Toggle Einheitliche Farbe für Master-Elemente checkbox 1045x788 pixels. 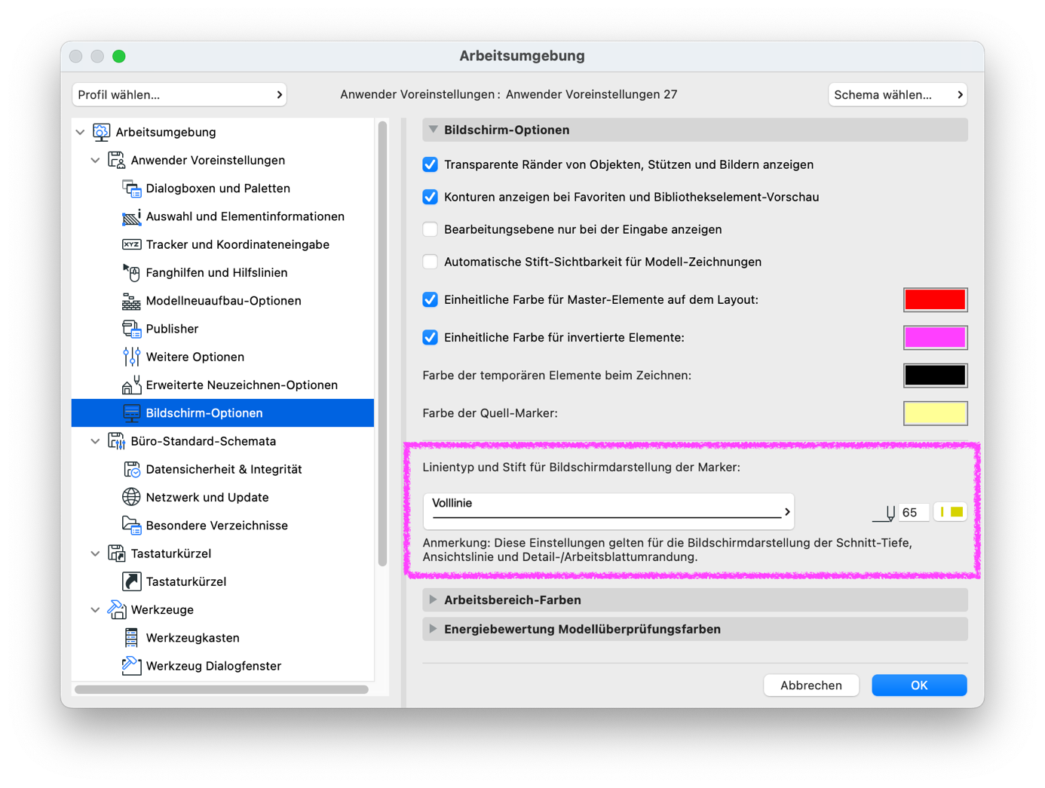[430, 299]
